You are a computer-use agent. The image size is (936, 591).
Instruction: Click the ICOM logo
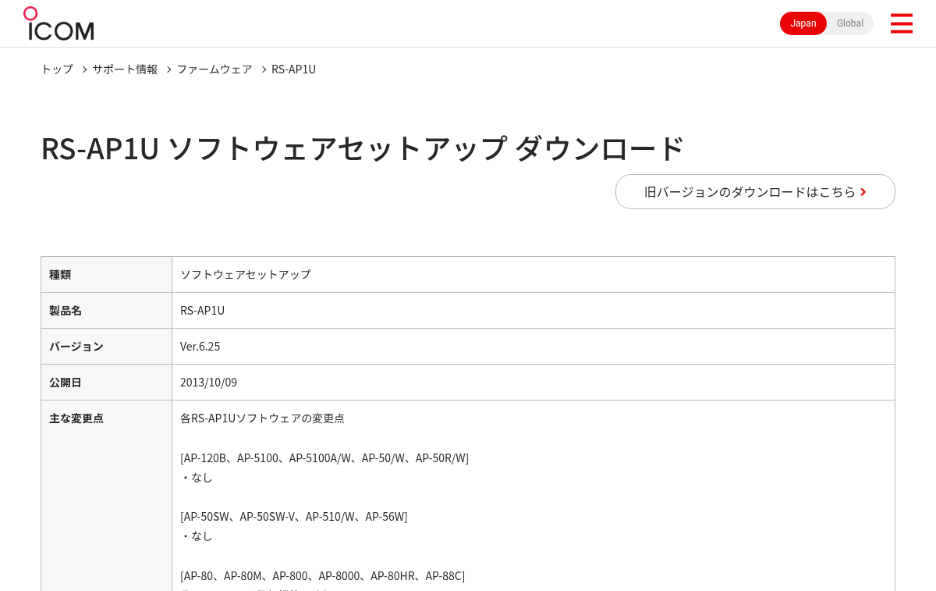coord(58,23)
